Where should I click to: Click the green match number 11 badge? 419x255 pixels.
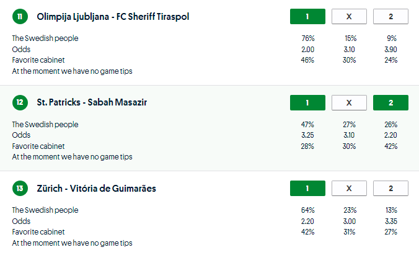[20, 17]
